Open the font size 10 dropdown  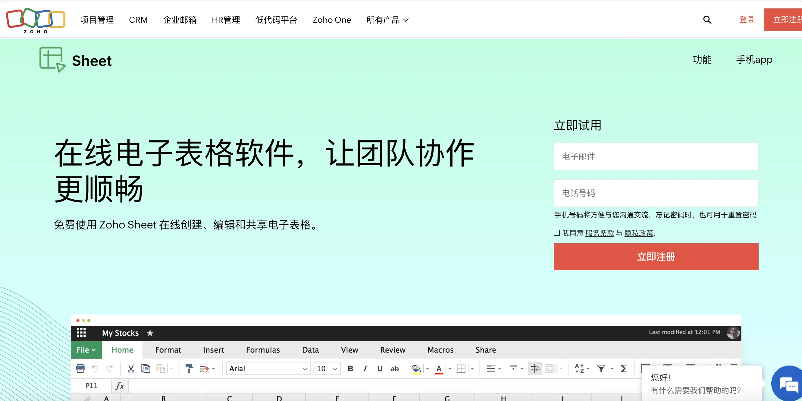click(326, 369)
